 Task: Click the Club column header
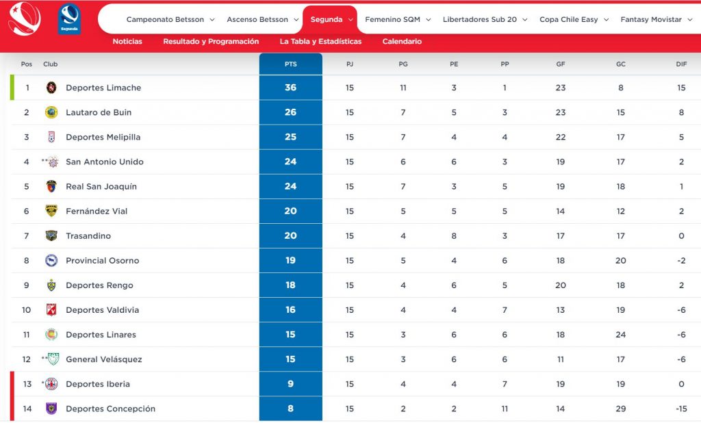pos(51,64)
